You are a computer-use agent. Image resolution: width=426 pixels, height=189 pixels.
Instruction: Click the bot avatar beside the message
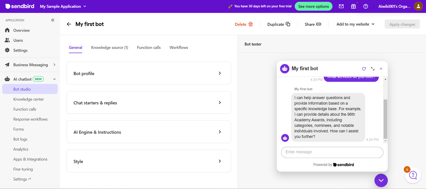point(285,138)
